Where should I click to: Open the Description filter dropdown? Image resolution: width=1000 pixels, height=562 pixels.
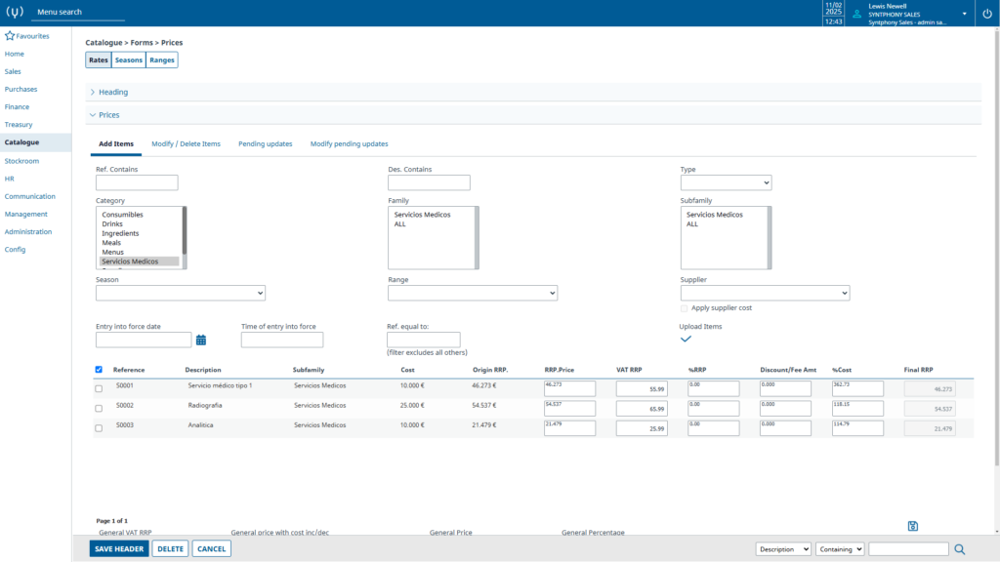[x=783, y=549]
